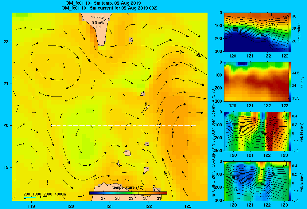Click the longitude '119' tick on main map
The image size is (307, 209).
coord(32,206)
